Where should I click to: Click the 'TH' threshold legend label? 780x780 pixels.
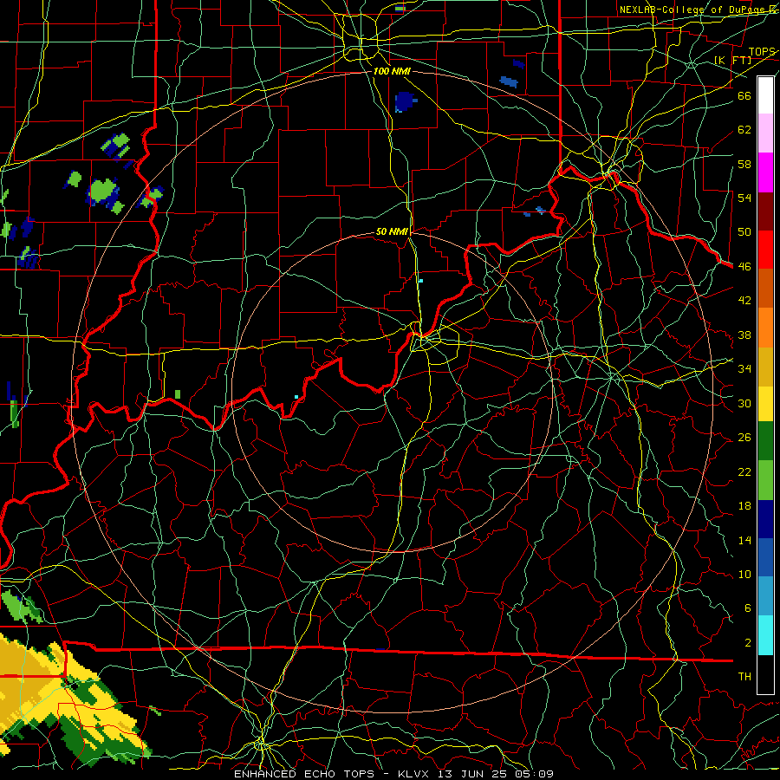tap(744, 677)
